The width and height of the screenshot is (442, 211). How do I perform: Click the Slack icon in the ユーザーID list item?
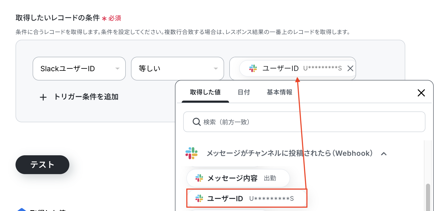pos(199,198)
